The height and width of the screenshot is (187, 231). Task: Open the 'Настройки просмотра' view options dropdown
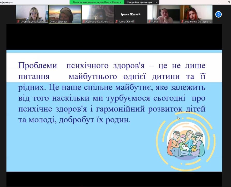[x=142, y=2]
